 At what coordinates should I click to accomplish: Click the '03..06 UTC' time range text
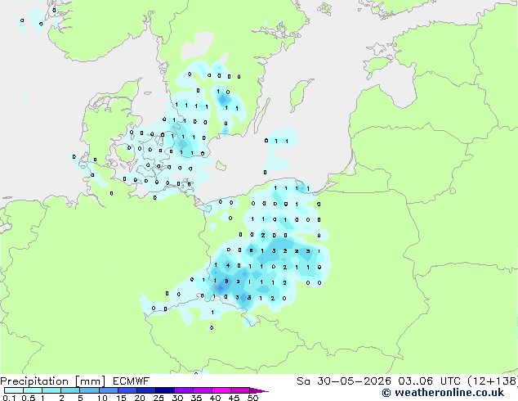[429, 381]
